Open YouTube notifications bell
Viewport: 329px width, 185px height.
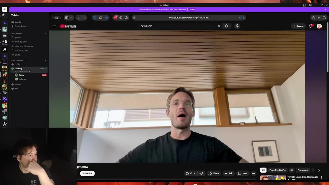point(311,26)
